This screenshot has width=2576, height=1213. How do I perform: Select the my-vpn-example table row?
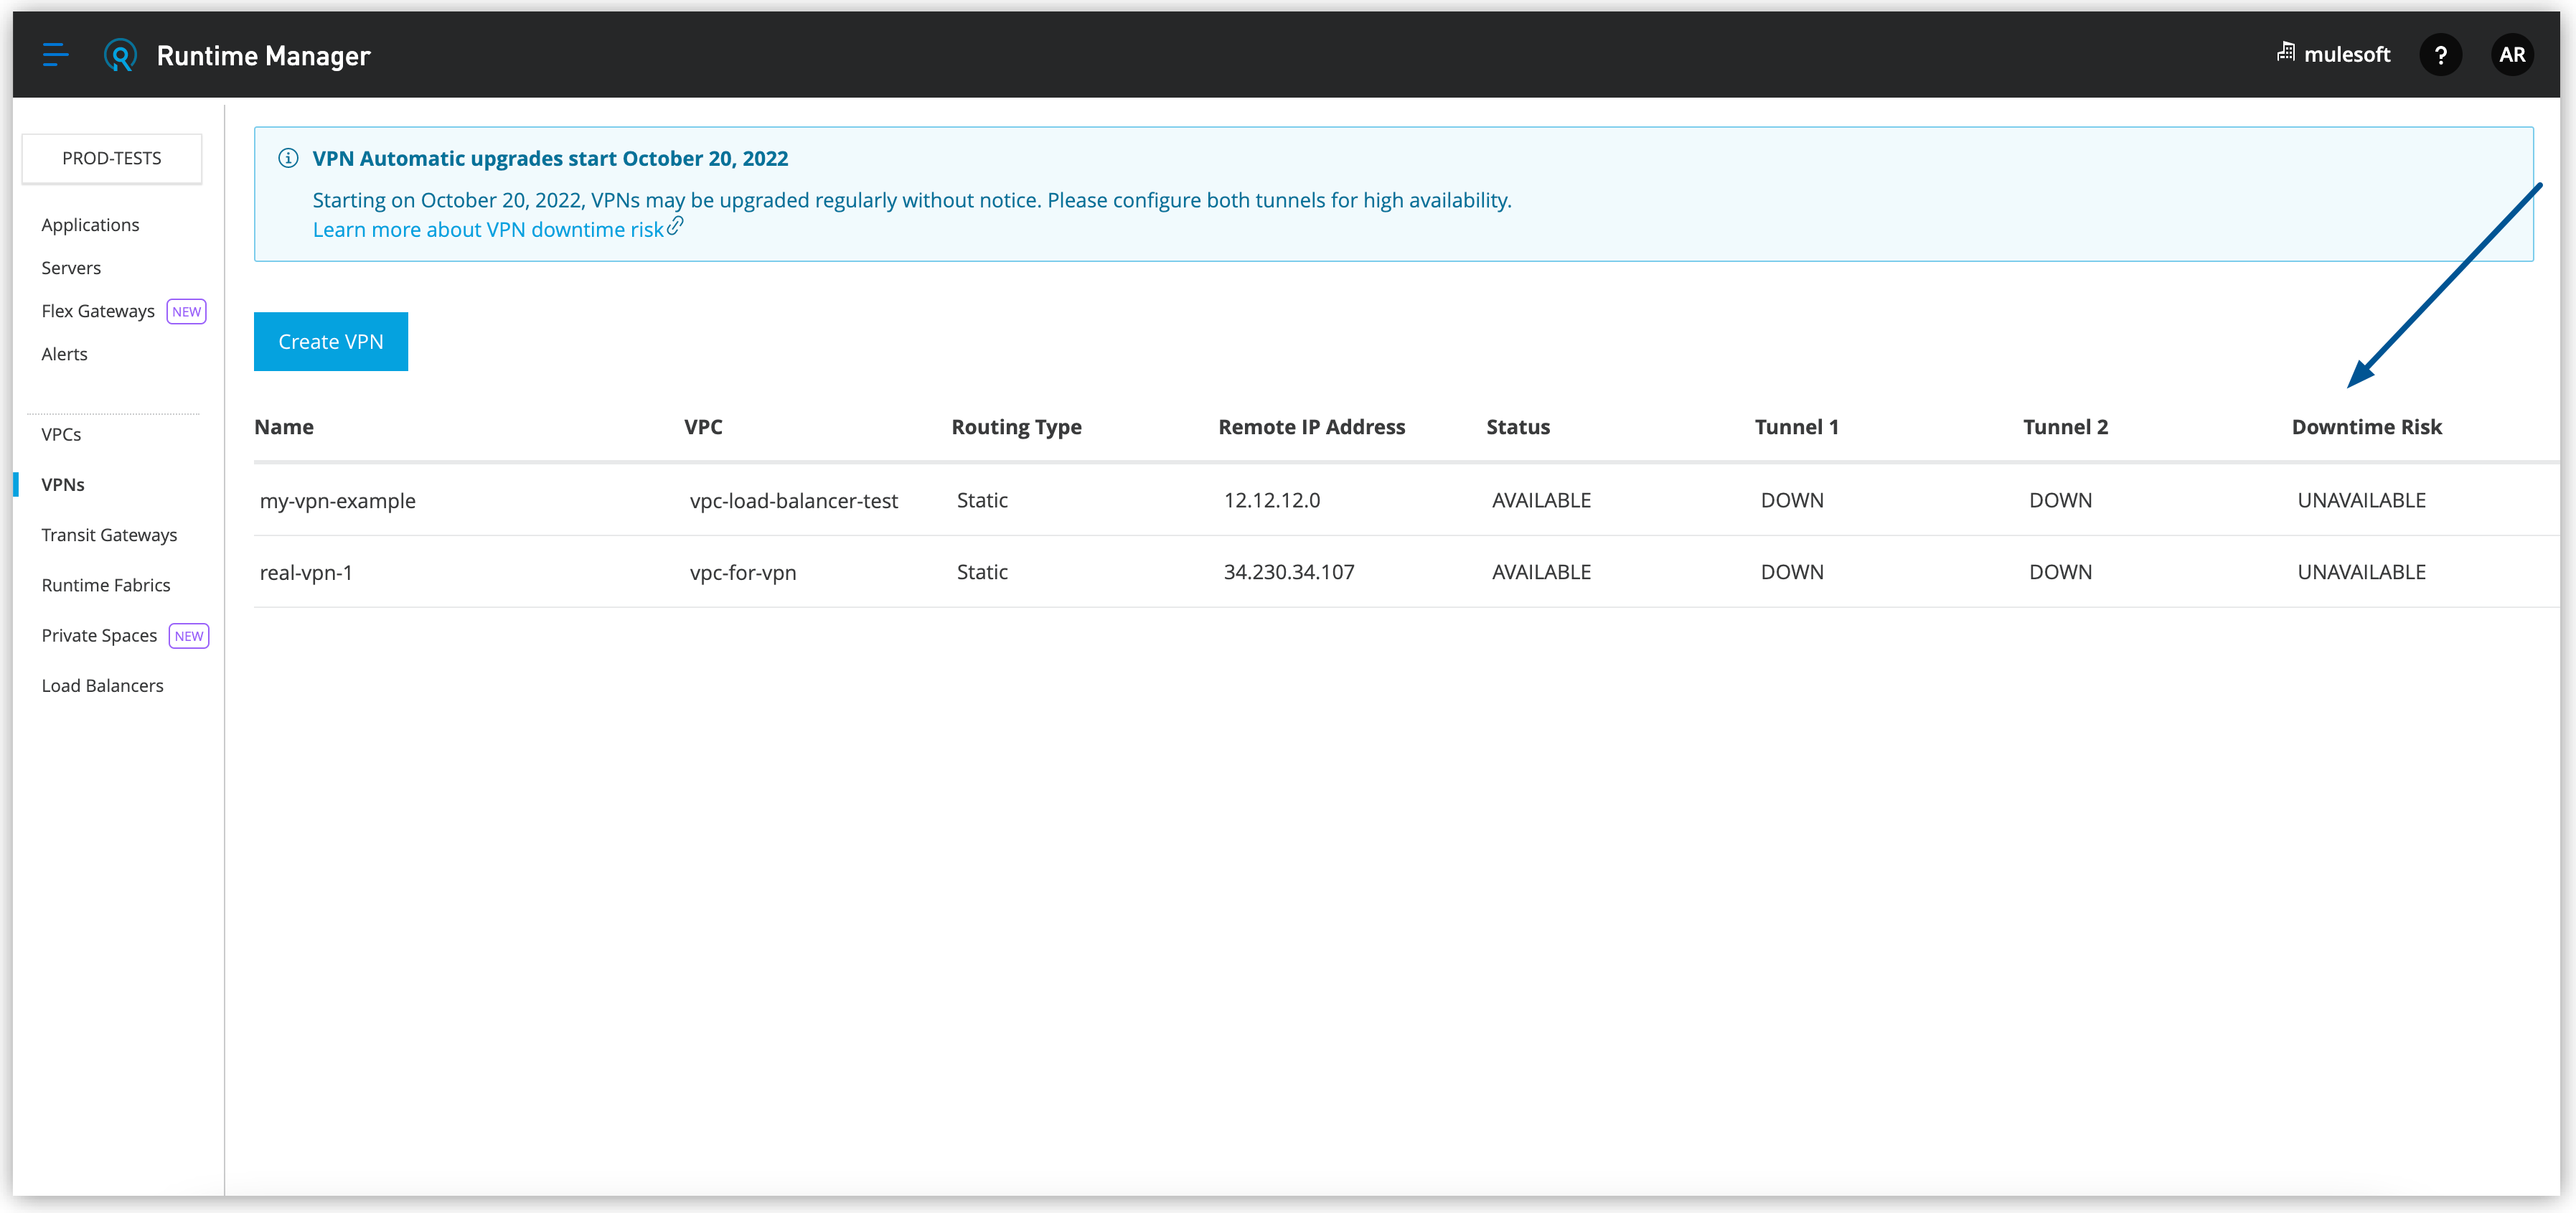338,500
